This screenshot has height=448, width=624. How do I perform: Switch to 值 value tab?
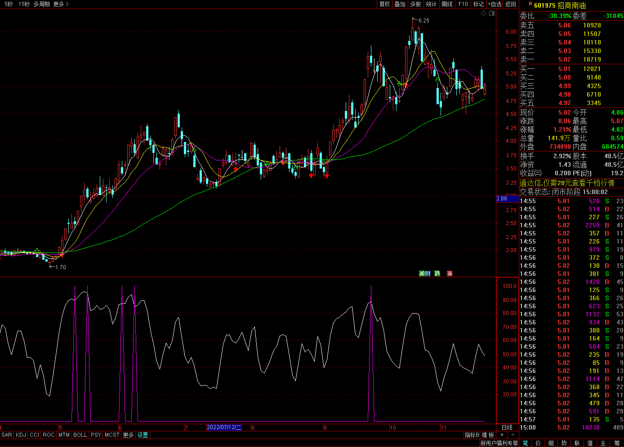click(x=590, y=443)
